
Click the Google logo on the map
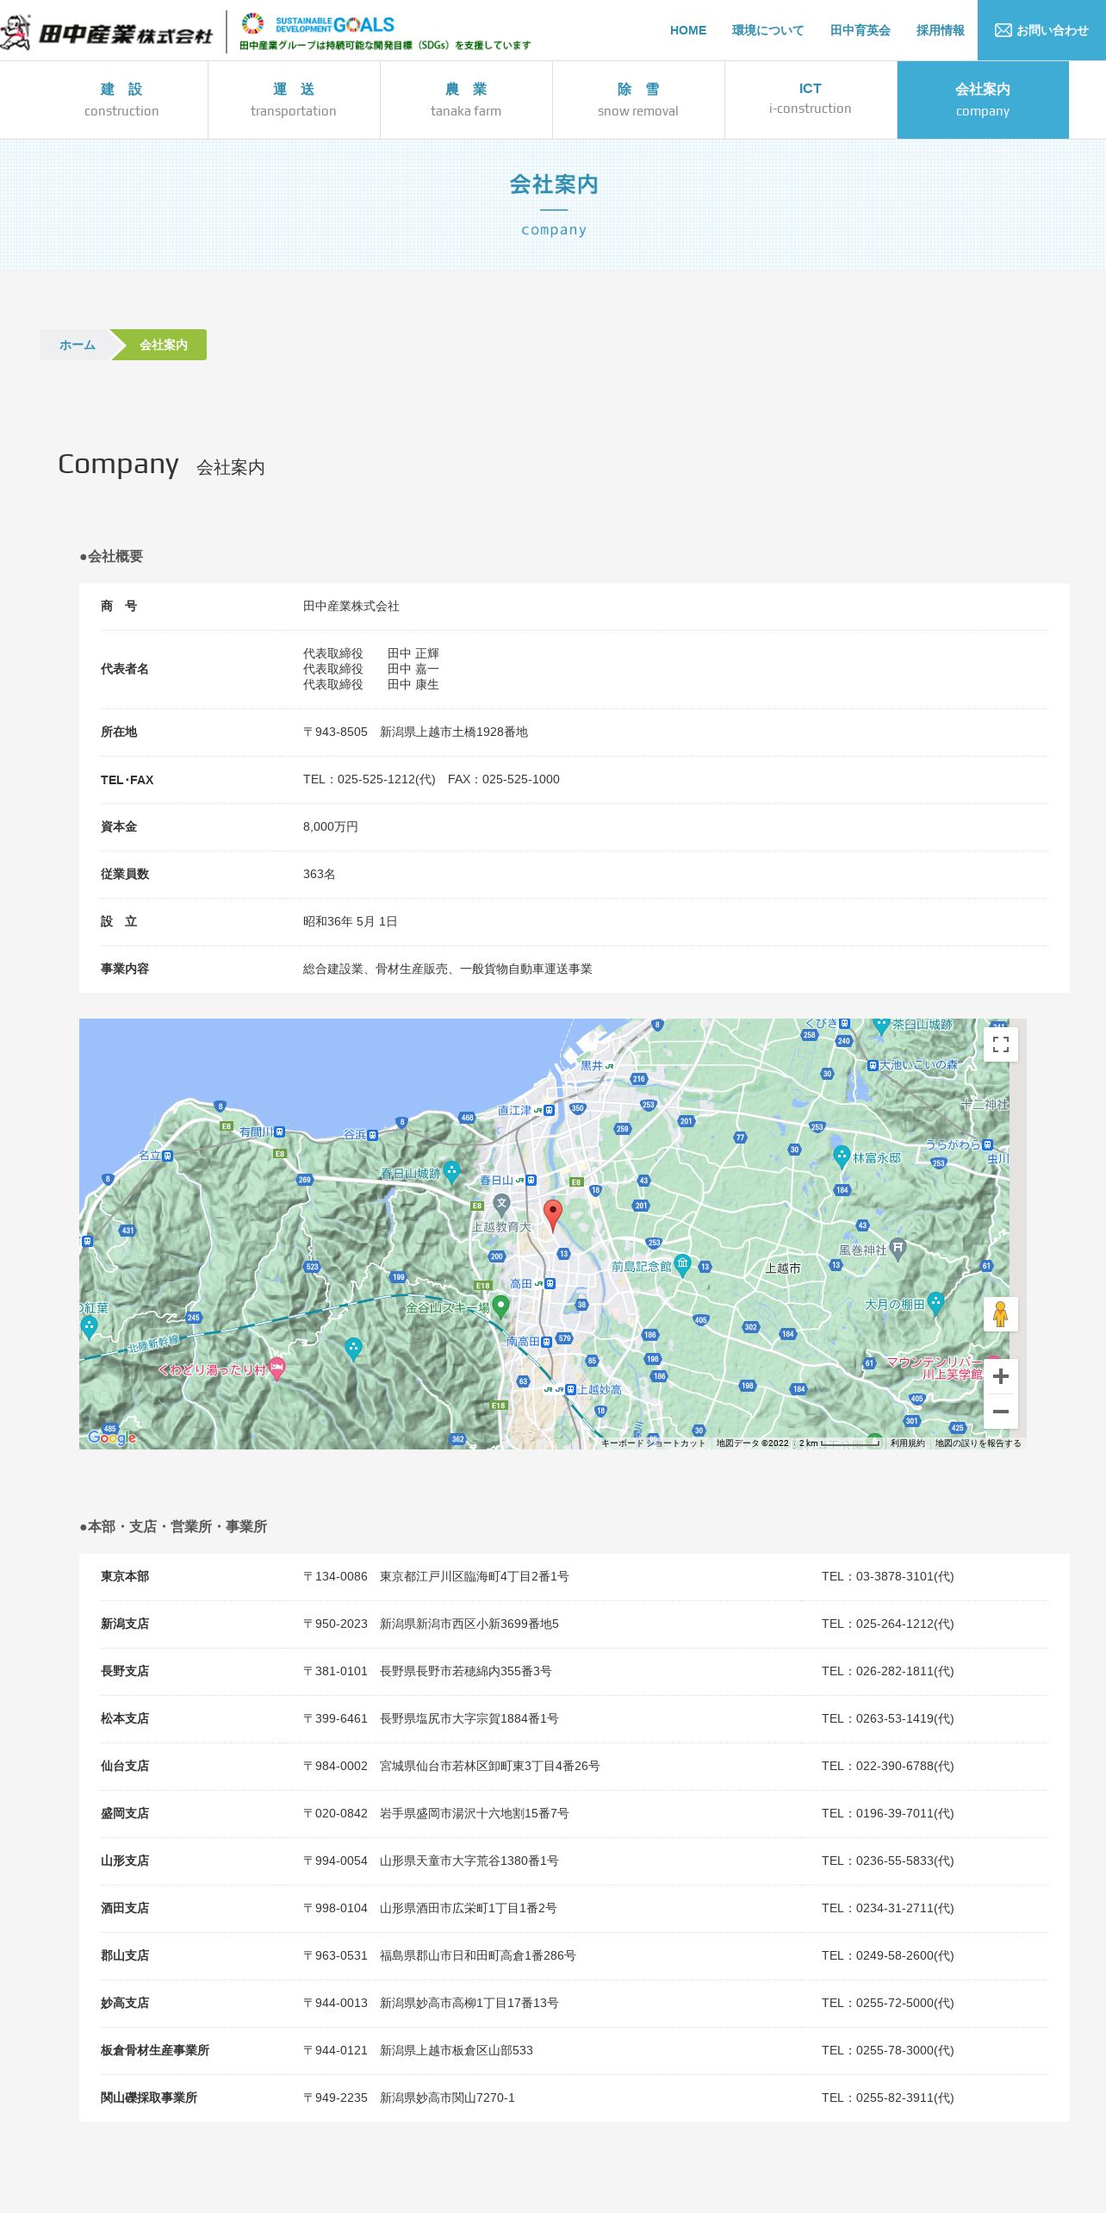pyautogui.click(x=112, y=1437)
